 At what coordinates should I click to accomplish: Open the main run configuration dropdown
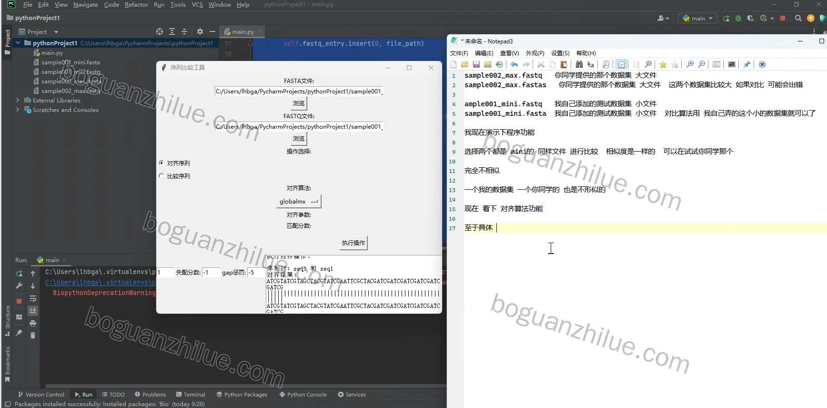click(x=698, y=18)
